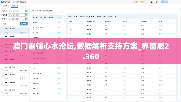
Task: Open the help question mark icon
Action: click(x=157, y=2)
